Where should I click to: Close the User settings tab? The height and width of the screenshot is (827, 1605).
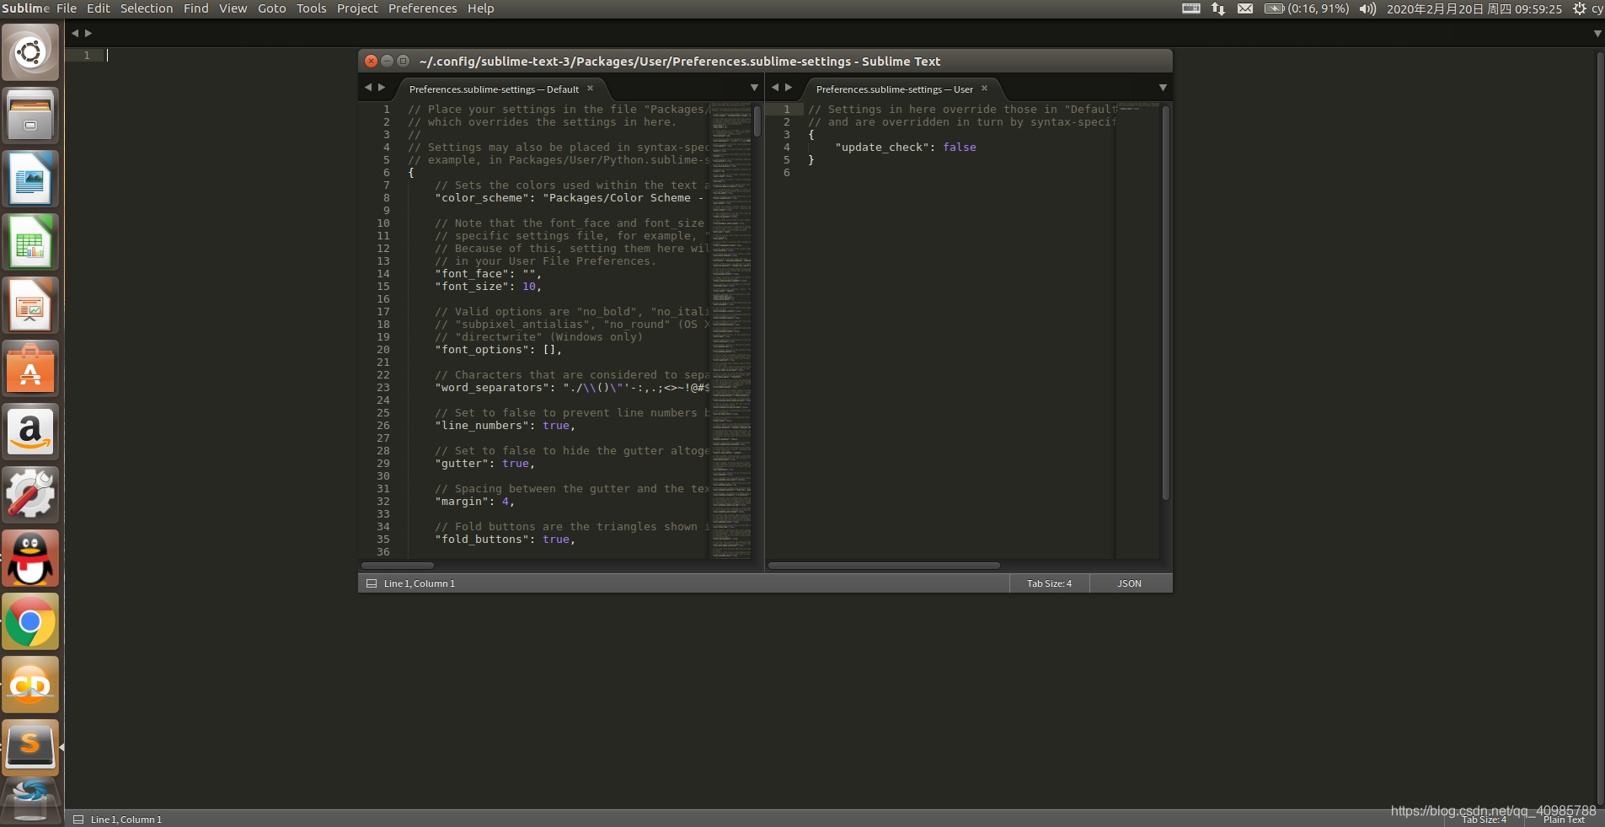tap(984, 89)
